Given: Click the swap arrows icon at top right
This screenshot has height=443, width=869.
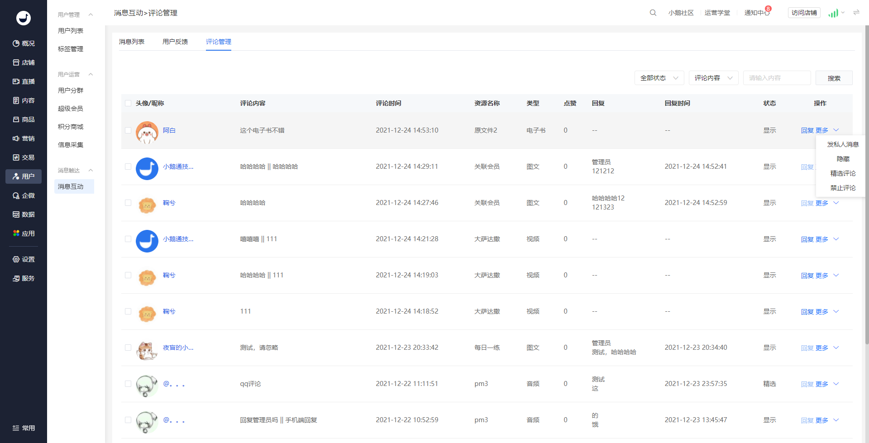Looking at the screenshot, I should (x=856, y=12).
